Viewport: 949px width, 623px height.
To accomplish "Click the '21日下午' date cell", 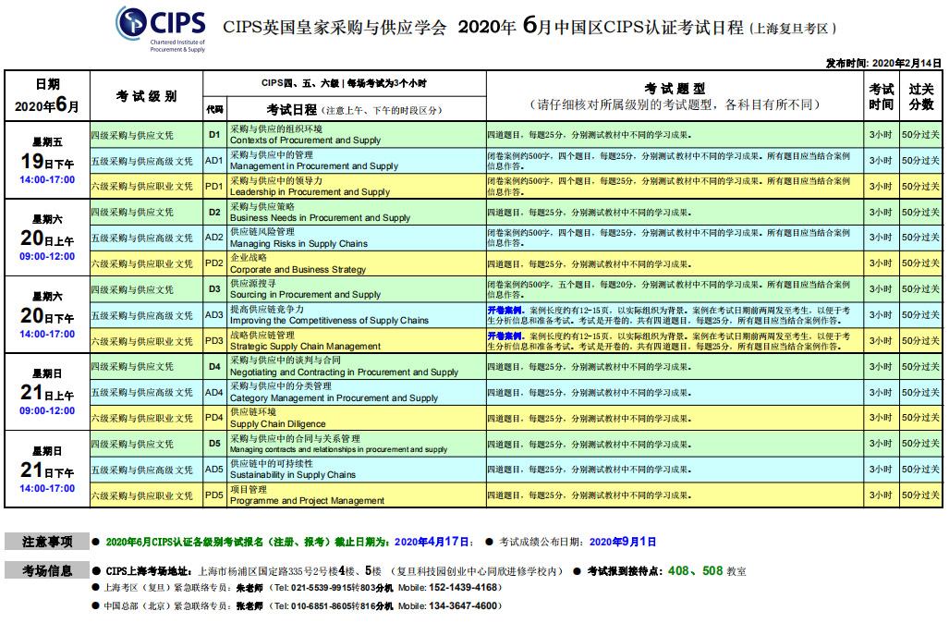I will (x=47, y=470).
